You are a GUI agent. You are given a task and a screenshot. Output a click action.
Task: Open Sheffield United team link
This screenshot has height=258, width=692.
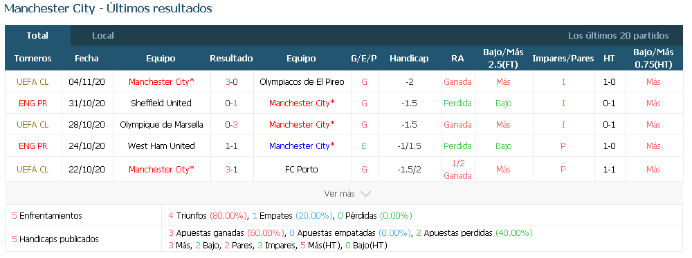point(161,103)
